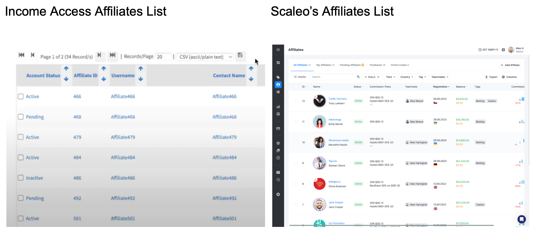Go to previous page in Income Access list

tap(32, 55)
